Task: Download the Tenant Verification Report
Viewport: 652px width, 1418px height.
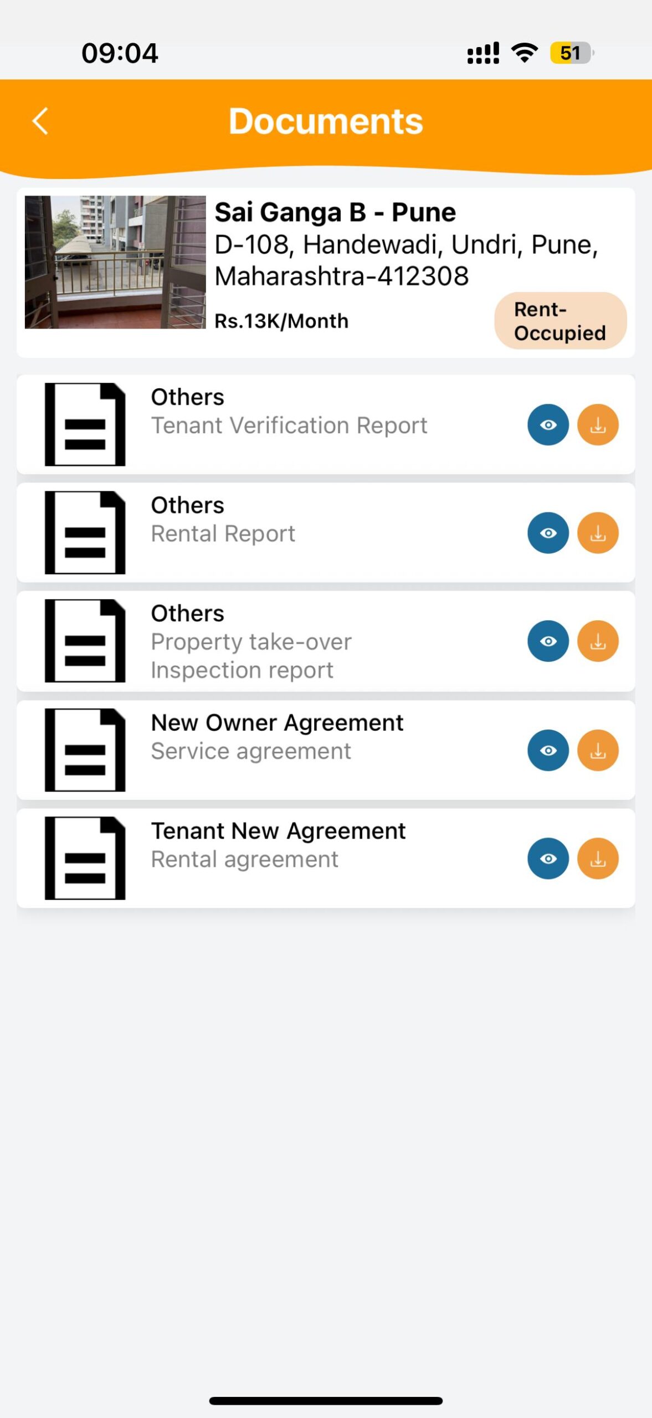Action: pos(598,425)
